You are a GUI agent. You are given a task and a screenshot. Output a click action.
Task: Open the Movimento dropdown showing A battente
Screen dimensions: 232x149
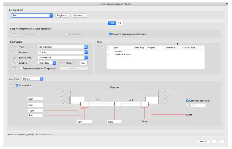click(x=63, y=58)
